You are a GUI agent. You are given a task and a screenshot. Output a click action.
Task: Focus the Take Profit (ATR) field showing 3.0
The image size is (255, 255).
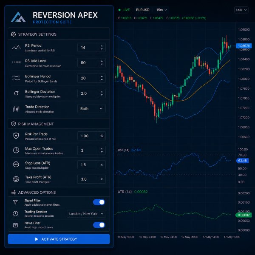point(88,179)
